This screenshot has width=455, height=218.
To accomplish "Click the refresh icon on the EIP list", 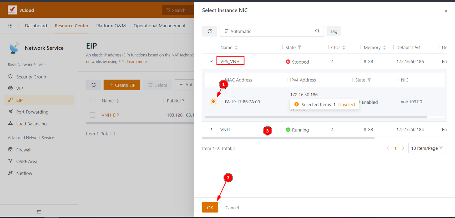I will [x=93, y=85].
